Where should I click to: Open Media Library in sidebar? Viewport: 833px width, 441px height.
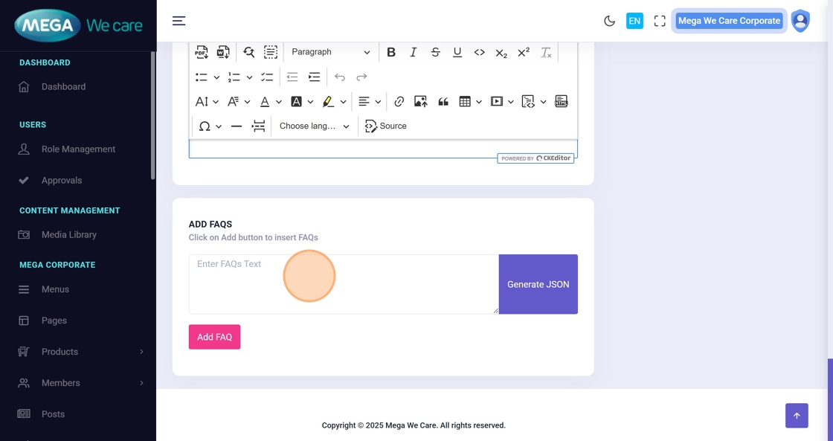[x=68, y=235]
